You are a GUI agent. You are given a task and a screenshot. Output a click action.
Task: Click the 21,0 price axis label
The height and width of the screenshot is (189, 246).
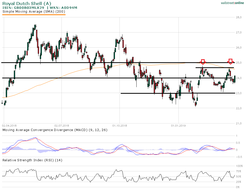tap(239, 123)
